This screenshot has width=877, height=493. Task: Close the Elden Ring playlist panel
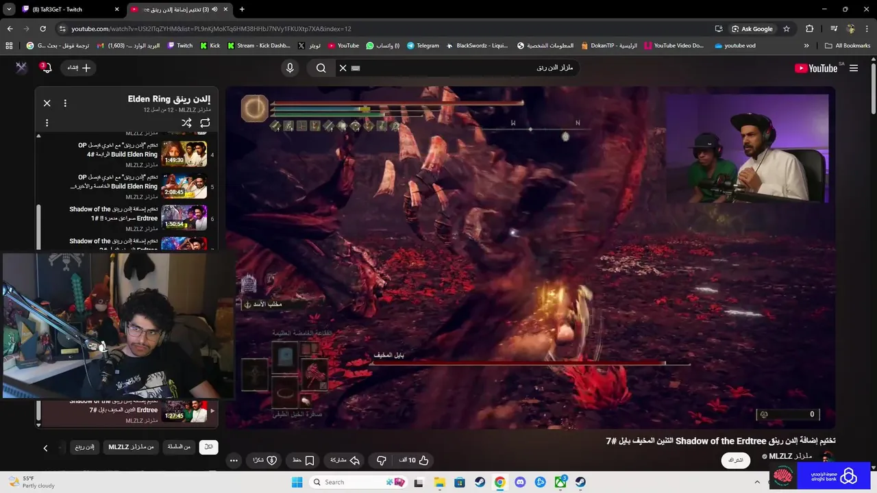[x=47, y=103]
